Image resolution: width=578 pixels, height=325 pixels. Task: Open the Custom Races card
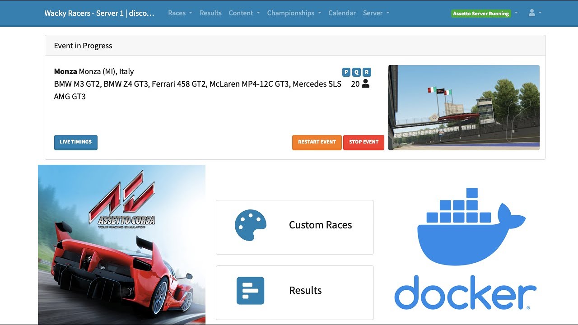click(295, 227)
